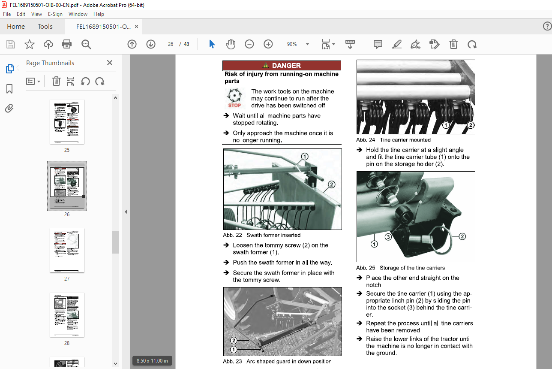Choose the Selection arrow tool

pyautogui.click(x=212, y=44)
